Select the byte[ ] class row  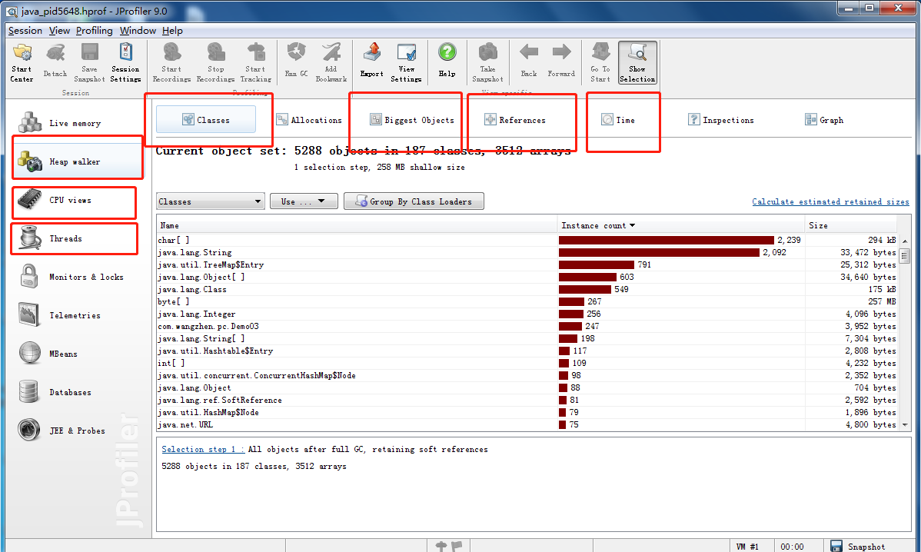[x=527, y=302]
